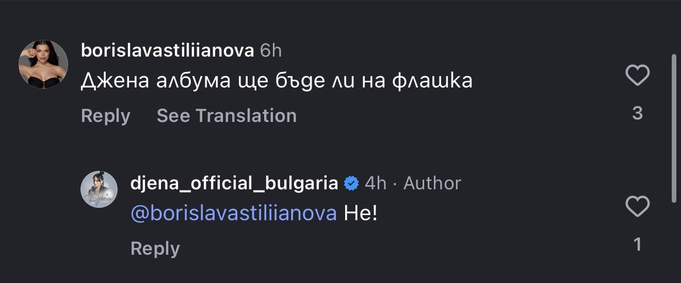Viewport: 681px width, 283px height.
Task: Click the blue verified badge next to djena_official_bulgaria
Action: (x=351, y=183)
